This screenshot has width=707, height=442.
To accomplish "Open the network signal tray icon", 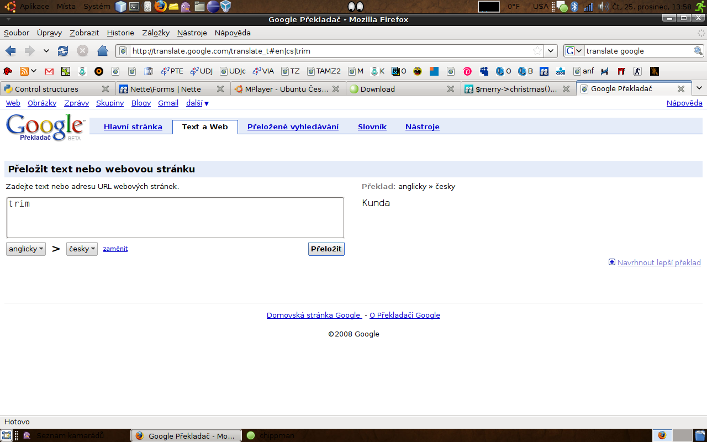I will (x=589, y=7).
